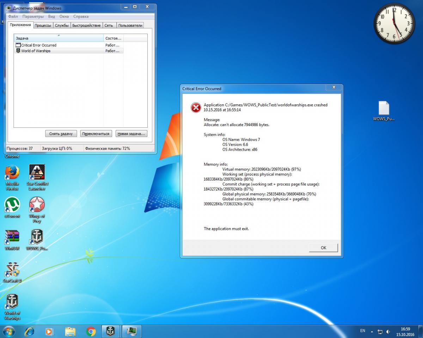423x338 pixels.
Task: Open the network icon in the system tray
Action: [380, 332]
